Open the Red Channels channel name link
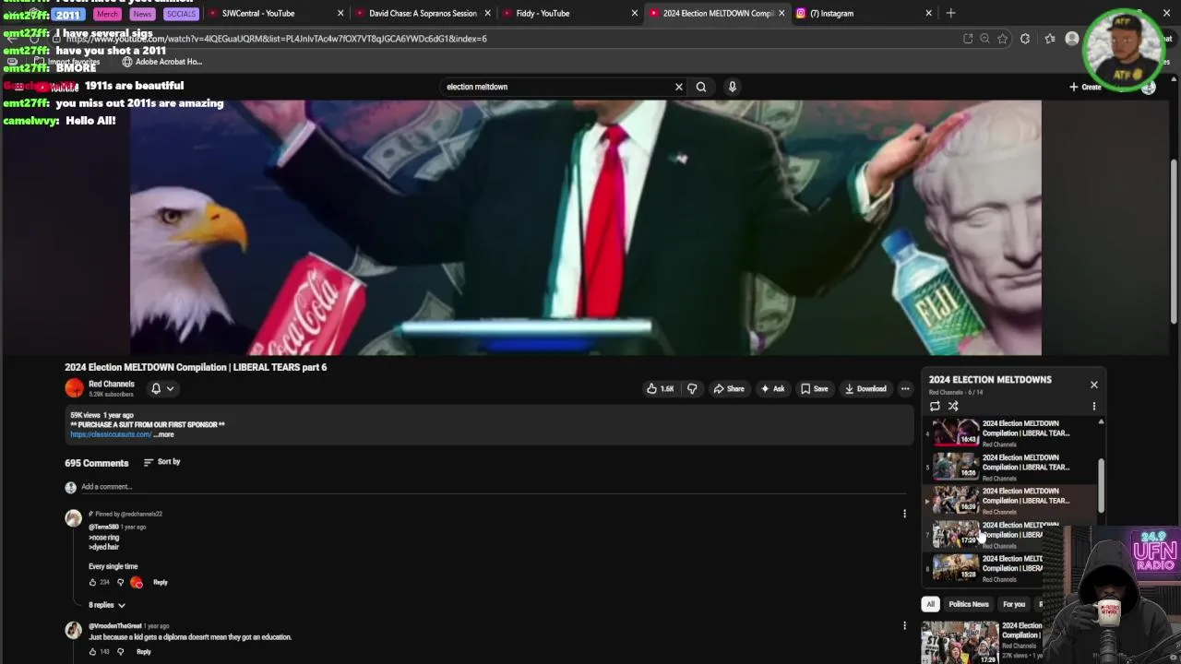 coord(111,384)
